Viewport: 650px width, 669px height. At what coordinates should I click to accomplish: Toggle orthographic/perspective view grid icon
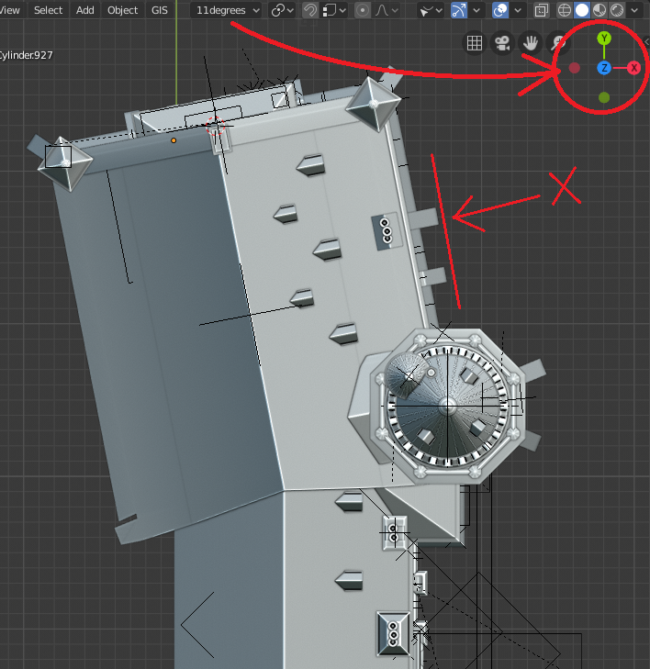click(x=474, y=42)
